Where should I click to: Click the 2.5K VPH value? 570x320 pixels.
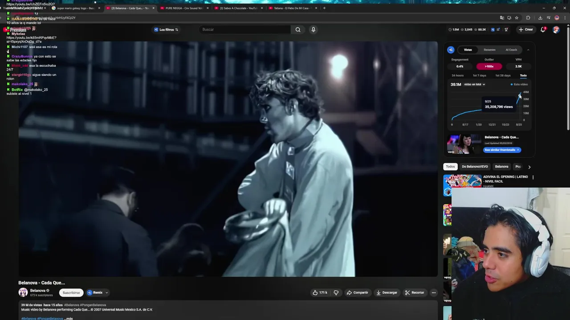point(518,66)
